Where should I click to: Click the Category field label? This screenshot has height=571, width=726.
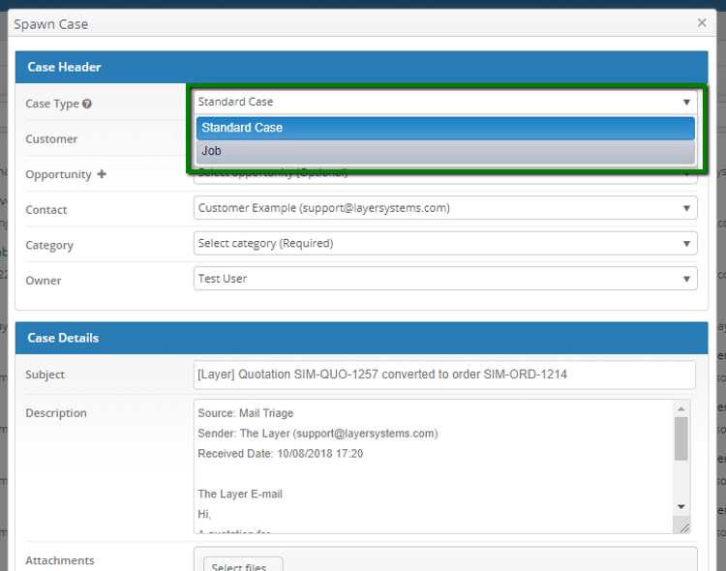pos(49,246)
